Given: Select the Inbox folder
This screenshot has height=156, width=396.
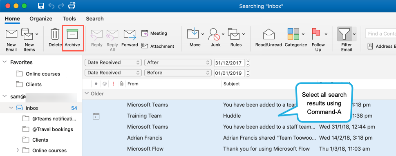Looking at the screenshot, I should point(41,108).
